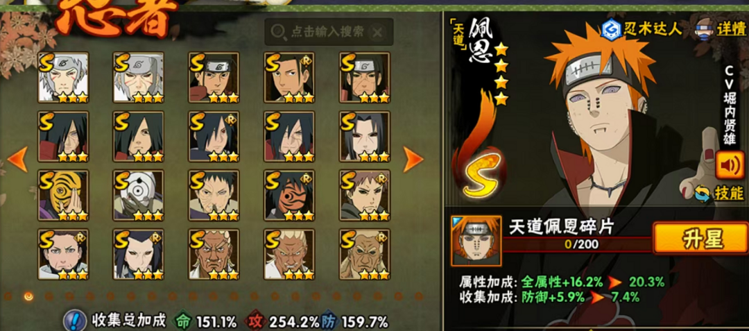Select the white mask ninja portrait
749x331 pixels.
pos(139,195)
